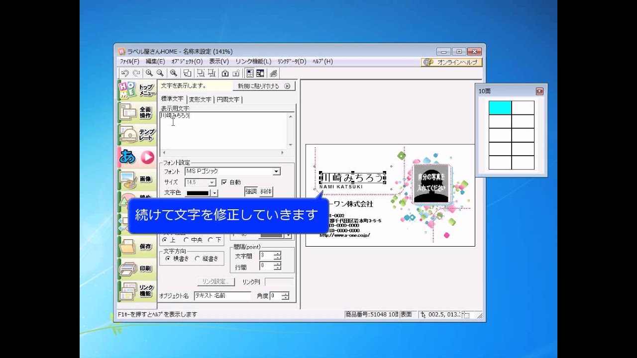
Task: Select the 中央 text position radio
Action: click(x=186, y=240)
